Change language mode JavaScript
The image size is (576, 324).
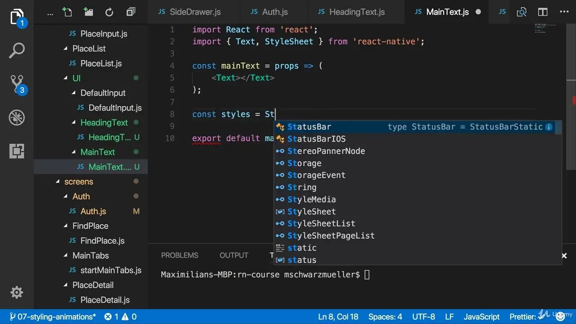point(481,317)
